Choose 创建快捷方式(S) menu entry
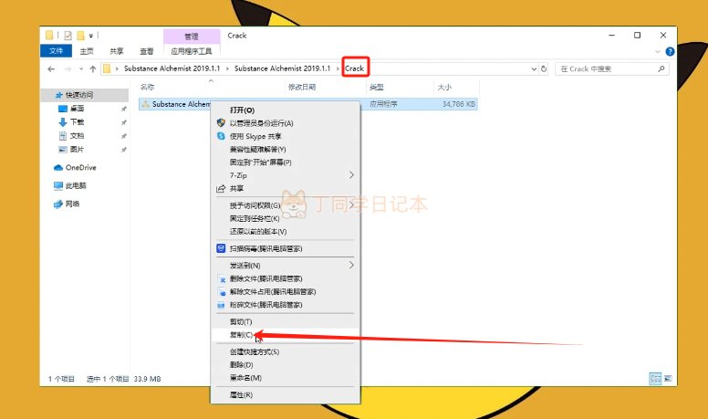Viewport: 708px width, 419px height. tap(286, 351)
